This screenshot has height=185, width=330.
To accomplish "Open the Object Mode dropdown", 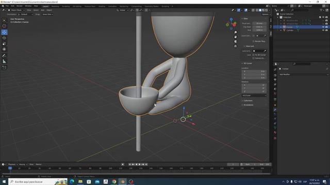I will click(x=16, y=10).
